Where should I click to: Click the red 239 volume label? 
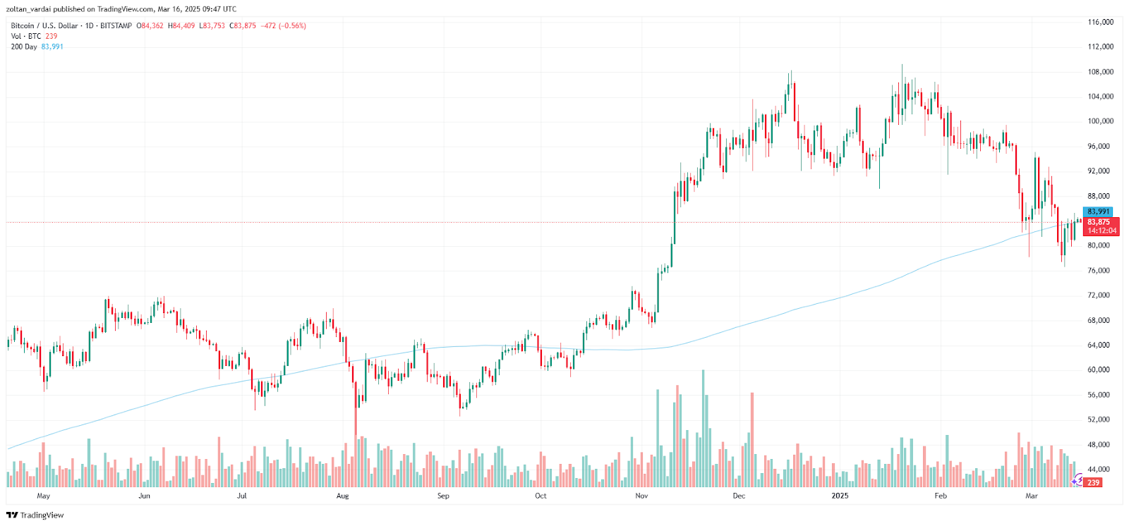point(1093,483)
